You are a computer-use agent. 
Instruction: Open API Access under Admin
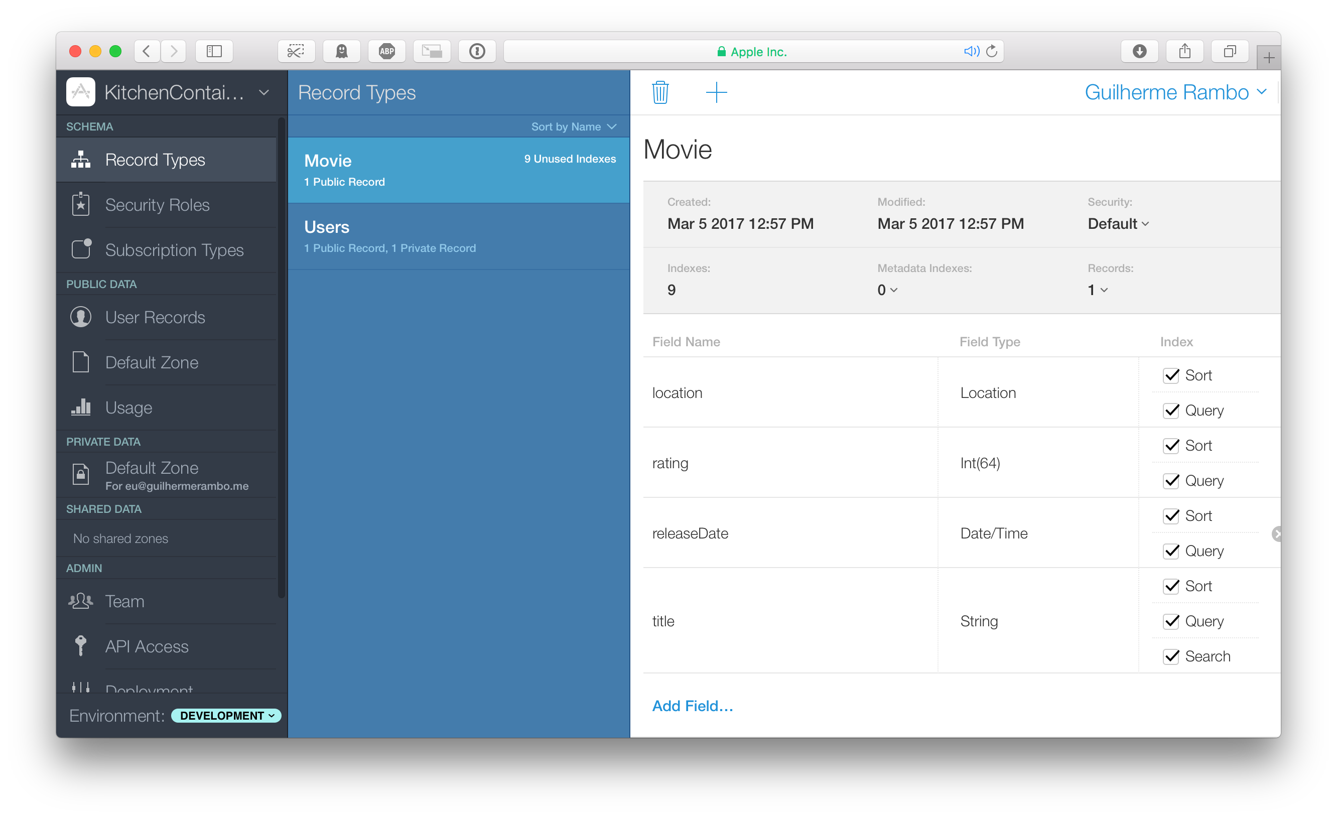click(x=167, y=645)
